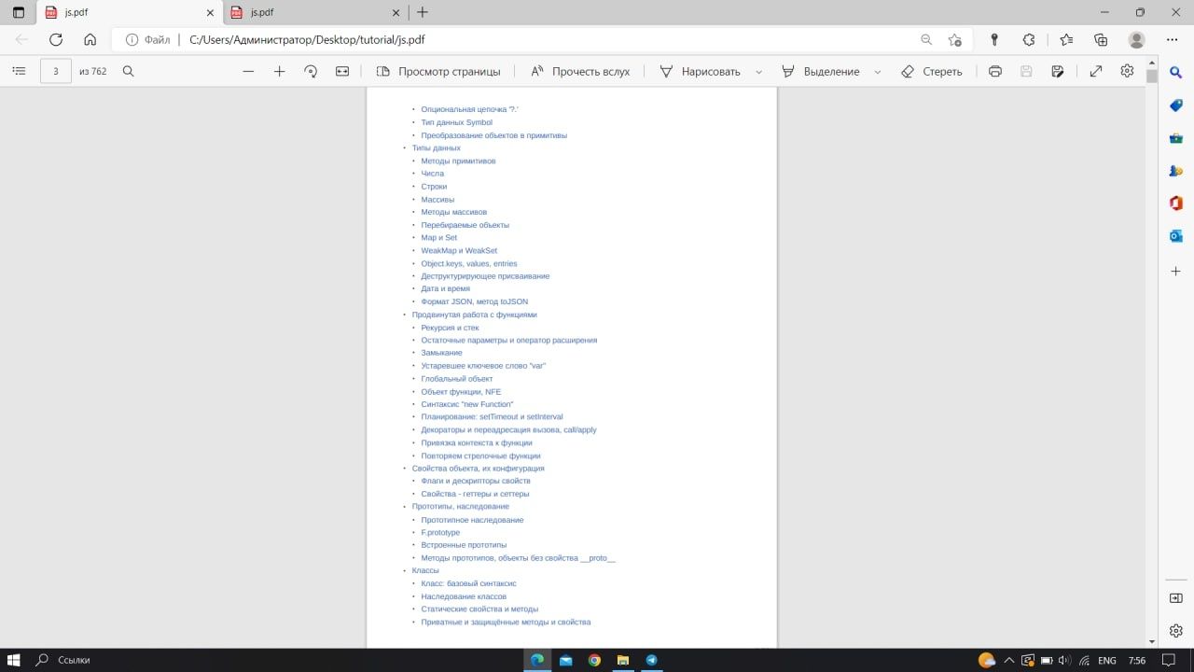The image size is (1194, 672).
Task: Open Microsoft 365 sidebar icon
Action: click(1176, 203)
